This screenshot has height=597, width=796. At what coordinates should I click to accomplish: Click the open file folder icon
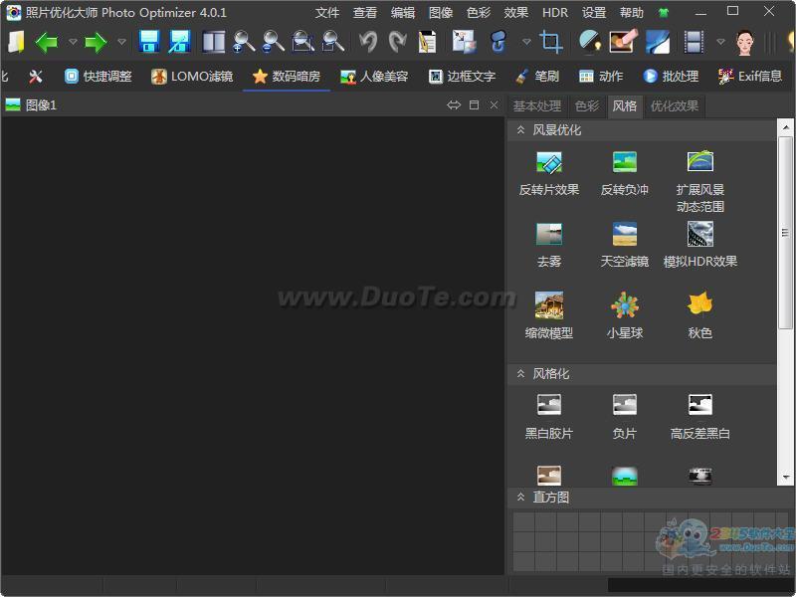point(16,42)
